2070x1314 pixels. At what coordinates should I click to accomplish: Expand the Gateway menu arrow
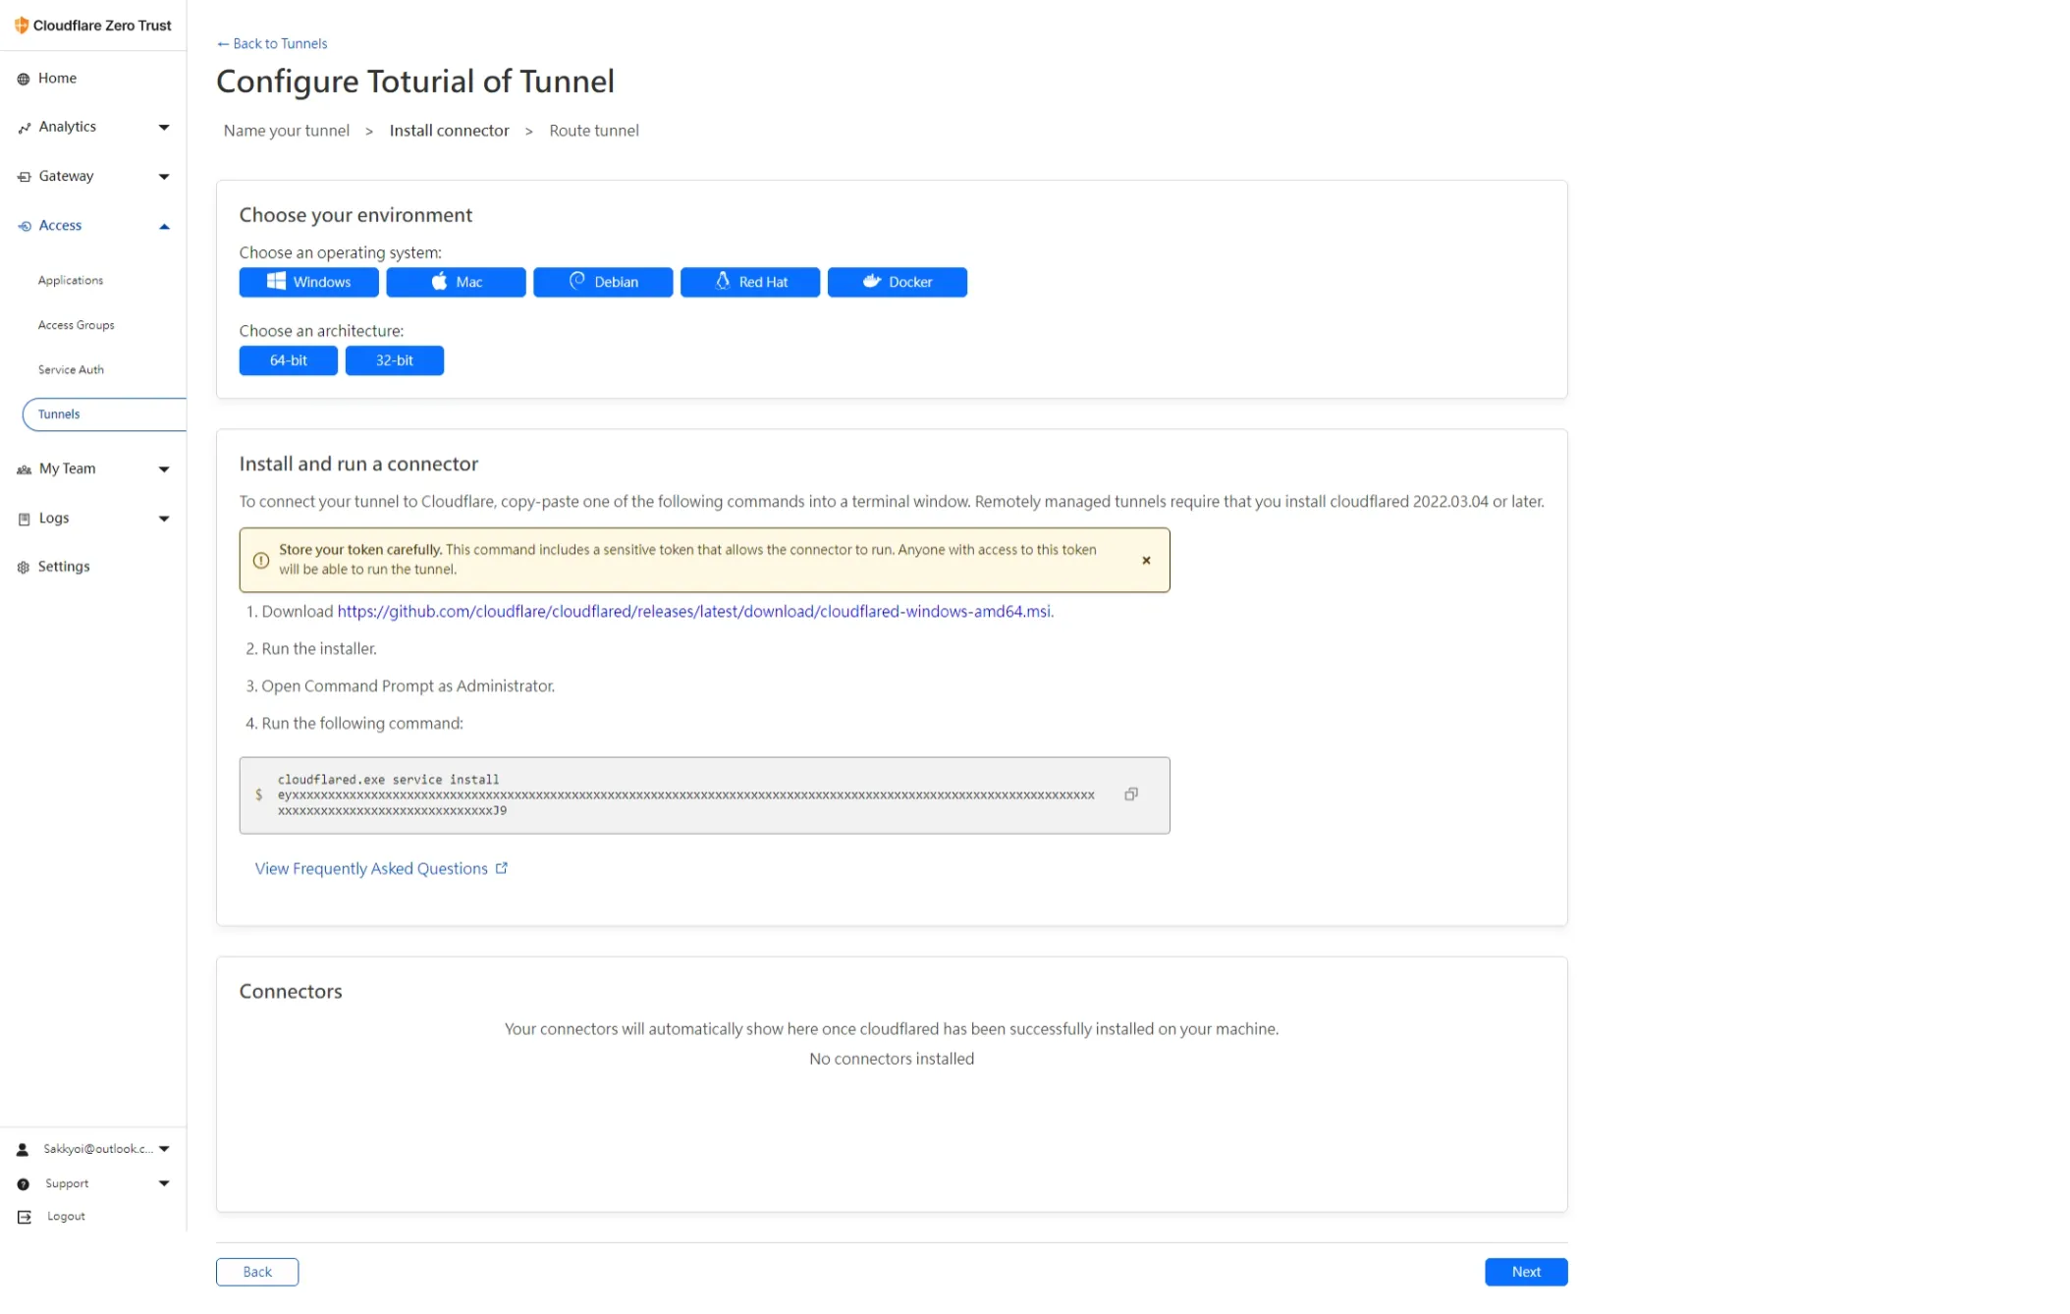click(x=164, y=177)
